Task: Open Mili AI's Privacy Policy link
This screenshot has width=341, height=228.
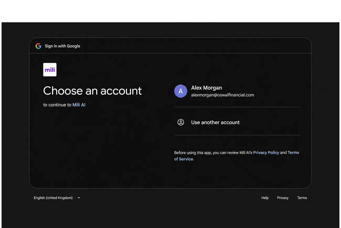Action: pyautogui.click(x=266, y=153)
